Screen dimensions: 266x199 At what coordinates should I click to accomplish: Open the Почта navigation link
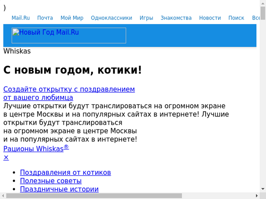tap(45, 18)
